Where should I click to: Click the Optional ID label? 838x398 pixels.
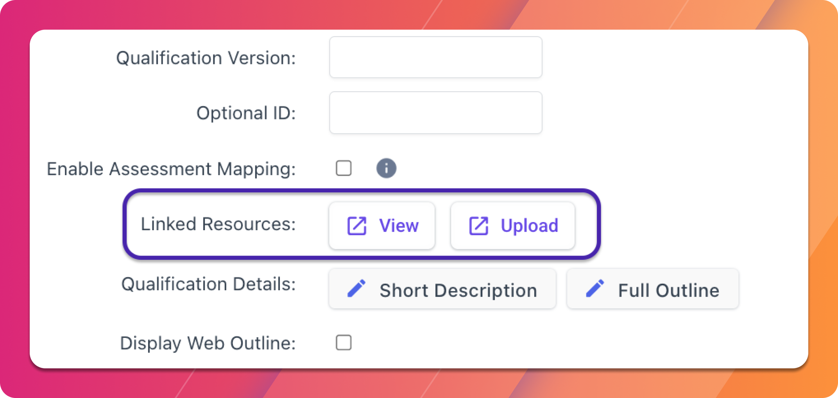click(246, 113)
